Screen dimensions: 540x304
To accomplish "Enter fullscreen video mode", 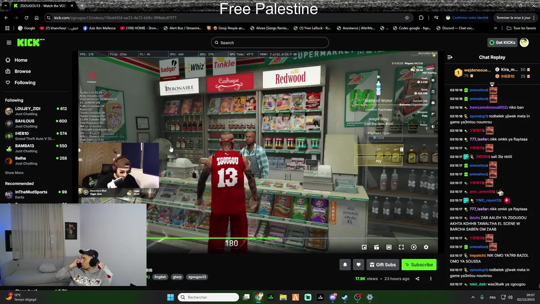I will click(x=401, y=247).
